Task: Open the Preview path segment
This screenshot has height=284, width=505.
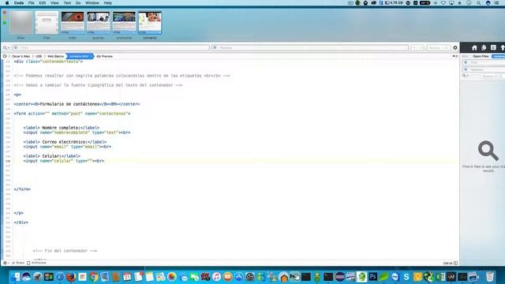Action: pos(105,56)
